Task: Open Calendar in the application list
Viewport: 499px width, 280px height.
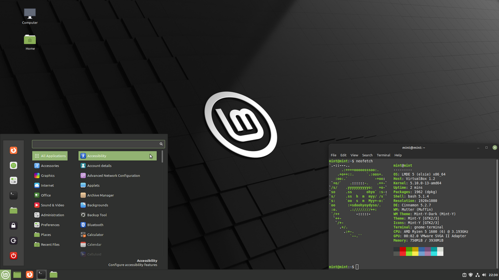Action: point(117,245)
